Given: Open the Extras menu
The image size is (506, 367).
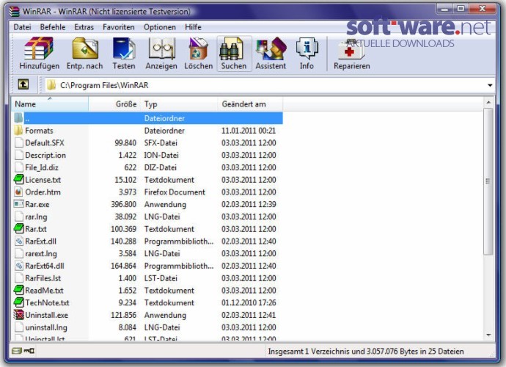Looking at the screenshot, I should click(x=84, y=27).
